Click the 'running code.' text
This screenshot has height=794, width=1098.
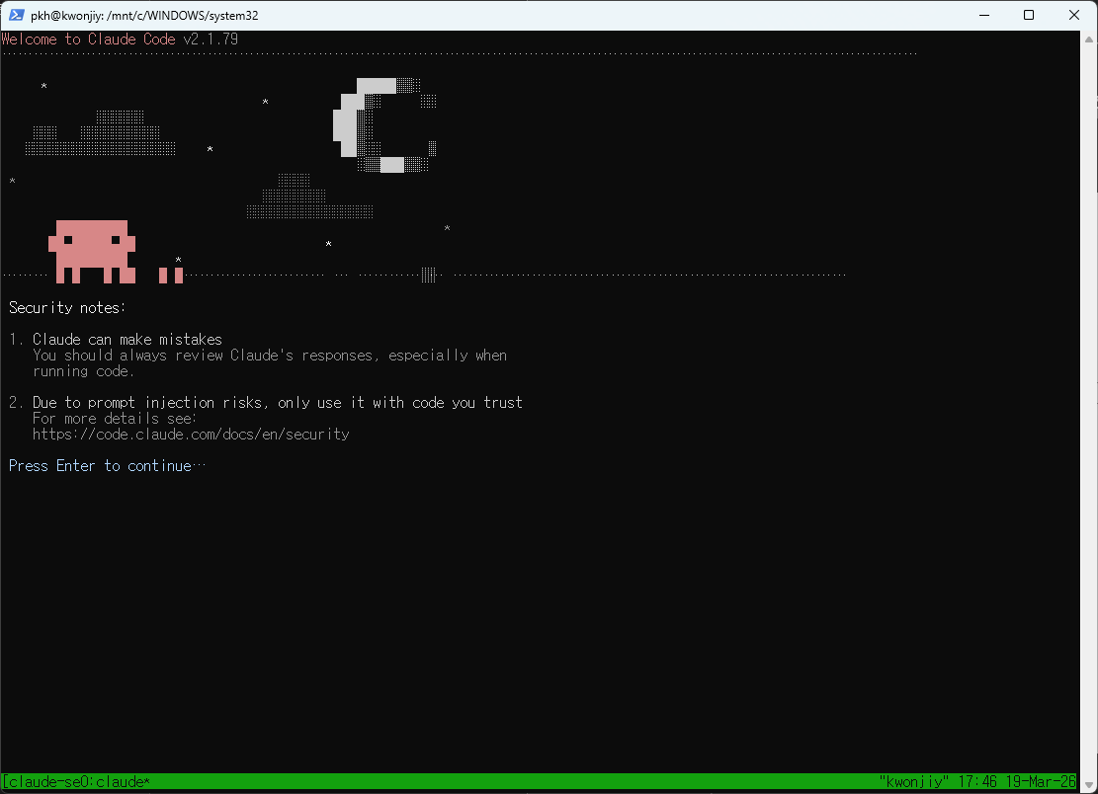tap(83, 371)
